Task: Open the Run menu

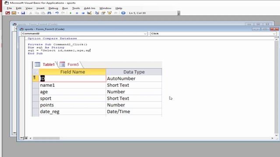Action: point(65,8)
